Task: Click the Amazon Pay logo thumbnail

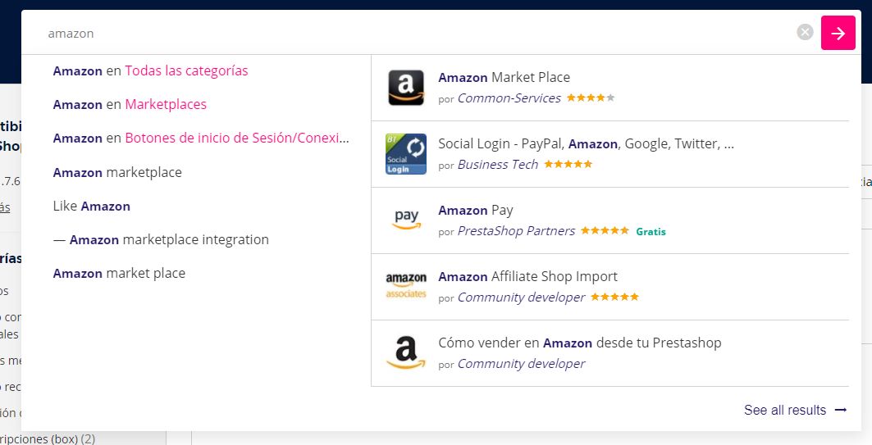Action: click(x=406, y=220)
